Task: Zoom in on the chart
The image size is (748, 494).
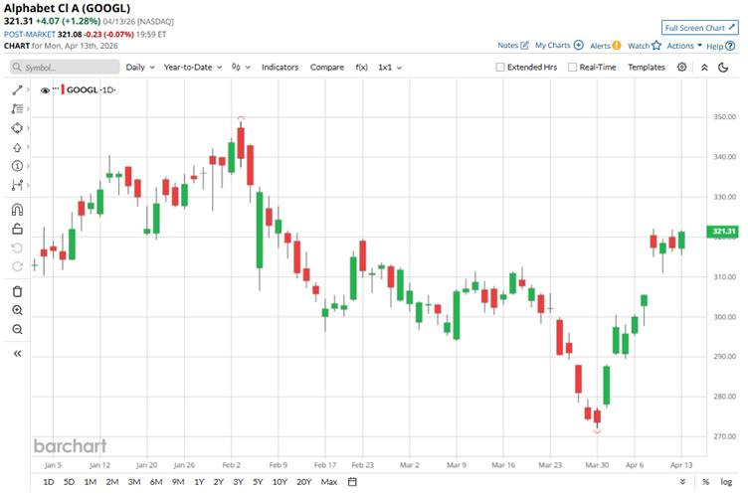Action: click(x=17, y=310)
